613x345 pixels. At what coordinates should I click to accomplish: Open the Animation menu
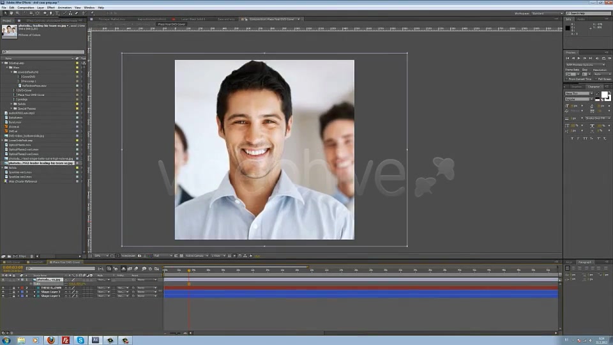(x=65, y=8)
